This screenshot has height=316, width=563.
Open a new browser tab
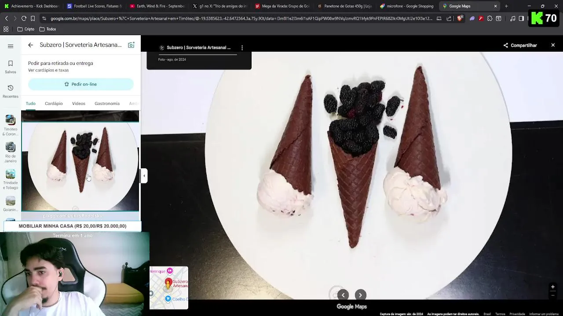506,6
